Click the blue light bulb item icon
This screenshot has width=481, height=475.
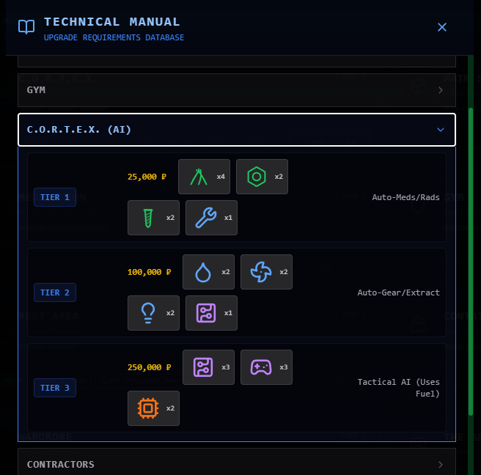147,313
